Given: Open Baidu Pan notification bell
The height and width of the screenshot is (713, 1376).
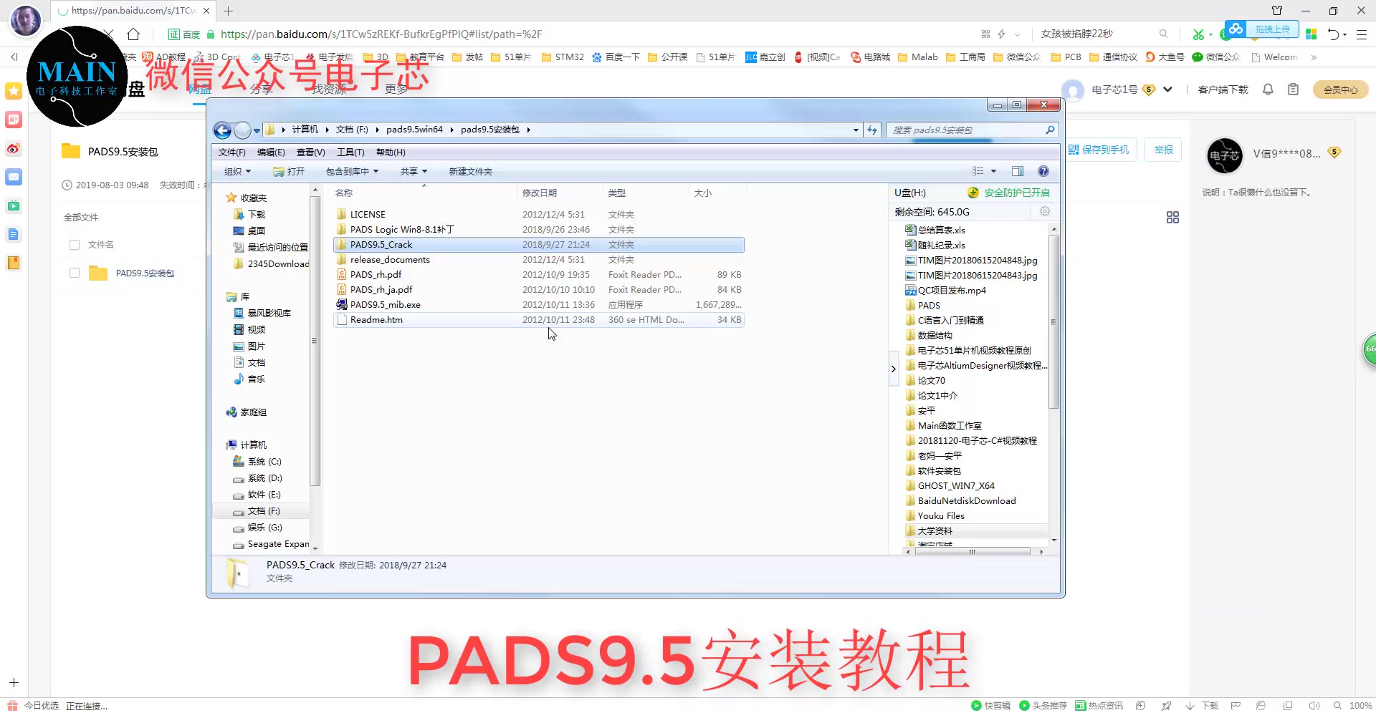Looking at the screenshot, I should click(x=1268, y=89).
